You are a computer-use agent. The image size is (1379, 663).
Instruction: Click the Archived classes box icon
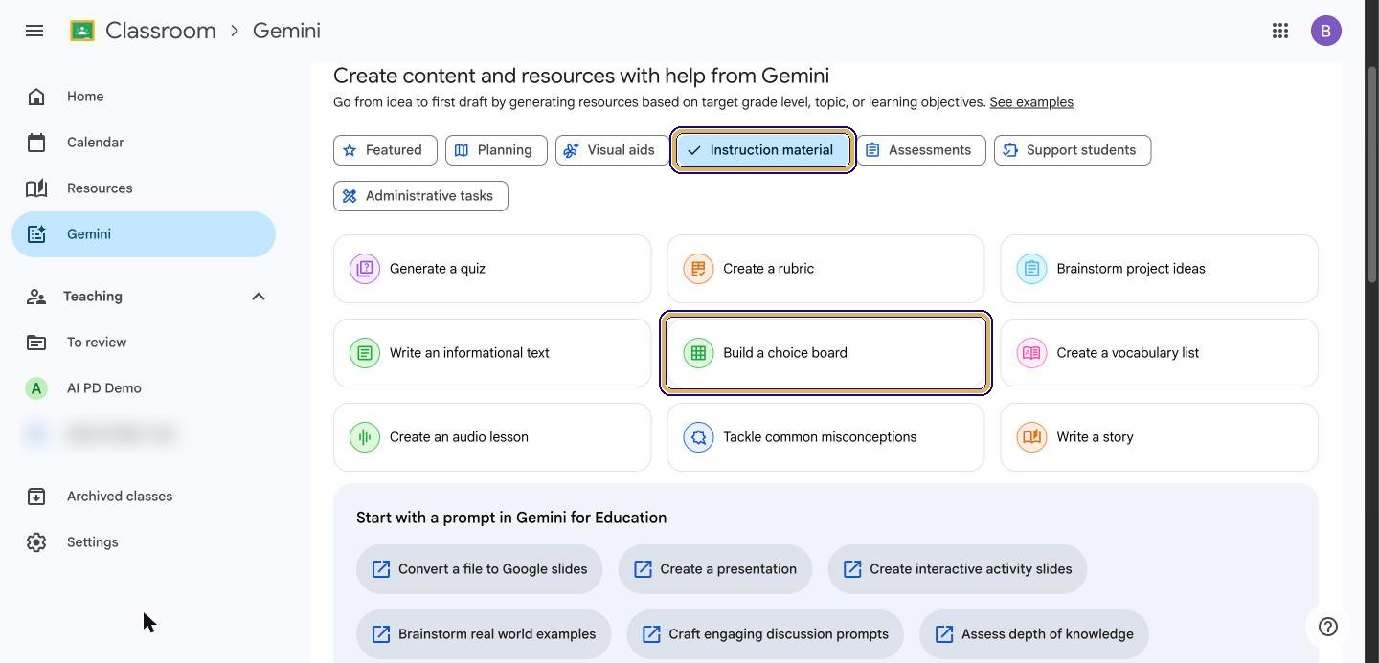[x=36, y=497]
